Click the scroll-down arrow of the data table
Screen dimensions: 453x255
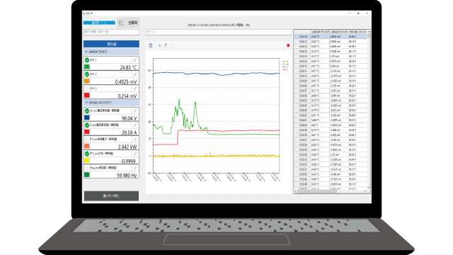click(369, 188)
